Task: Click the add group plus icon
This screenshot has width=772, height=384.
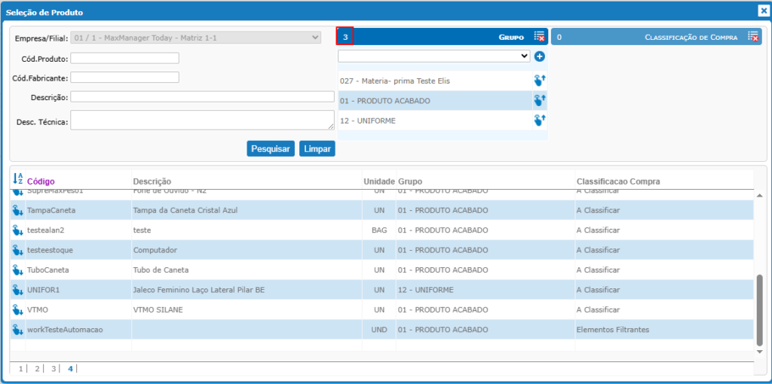Action: 539,56
